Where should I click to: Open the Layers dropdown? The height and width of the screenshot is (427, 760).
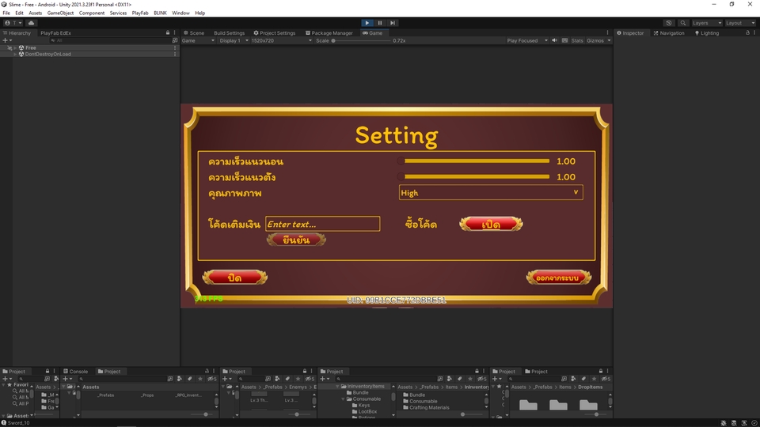[706, 23]
